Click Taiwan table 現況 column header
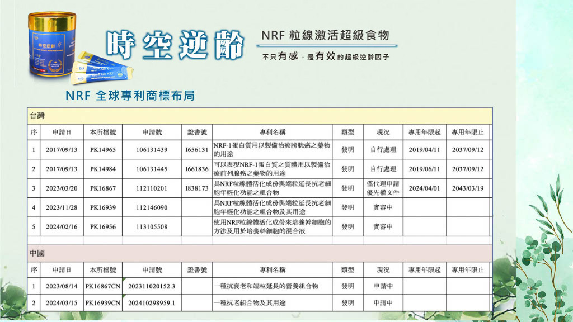This screenshot has height=322, width=573. point(383,132)
